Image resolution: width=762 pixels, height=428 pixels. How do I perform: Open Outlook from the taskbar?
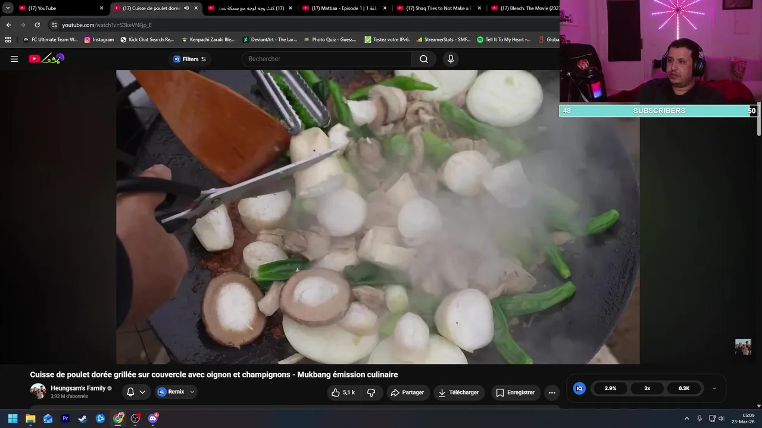pos(48,418)
